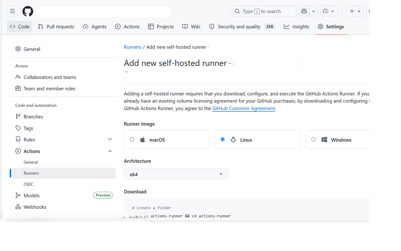Image resolution: width=401 pixels, height=251 pixels.
Task: Click the 358 security alerts counter
Action: point(269,26)
